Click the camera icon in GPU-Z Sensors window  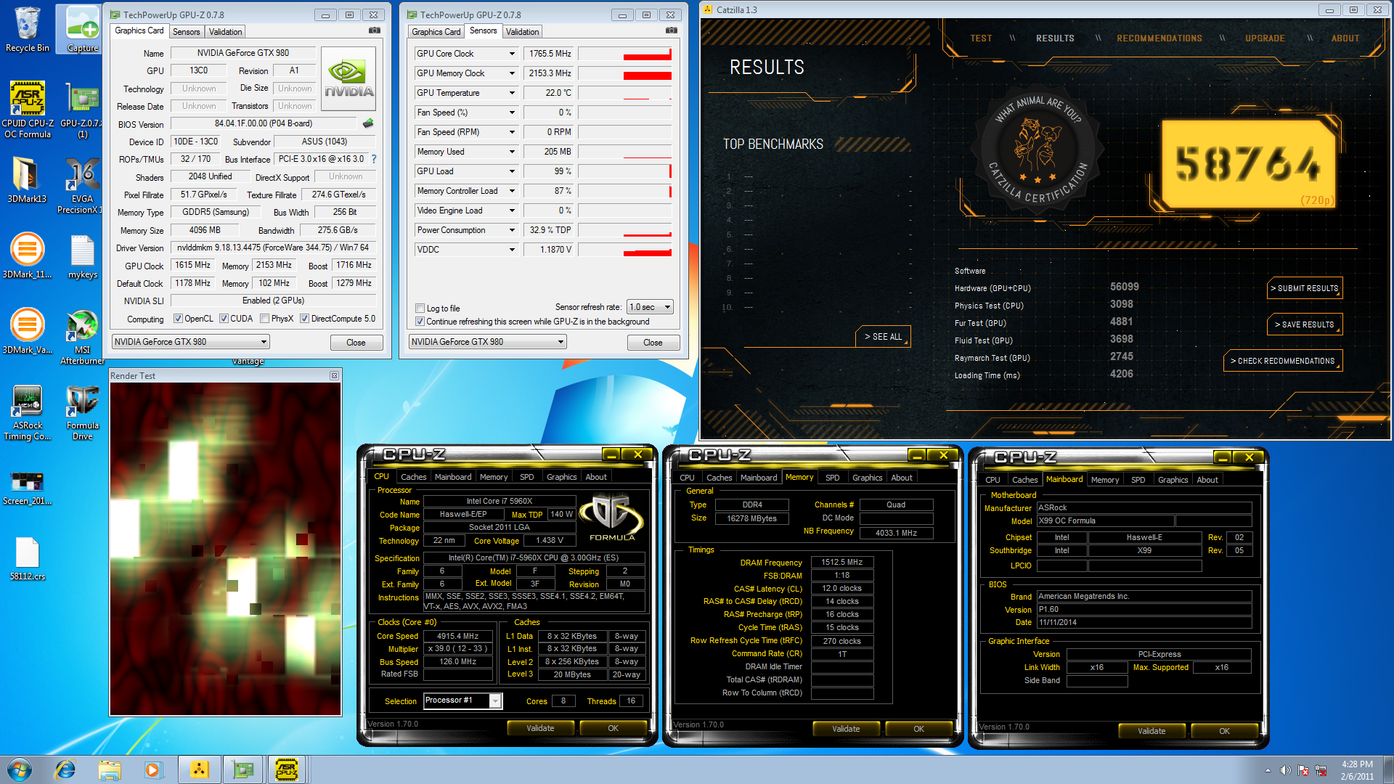point(672,30)
